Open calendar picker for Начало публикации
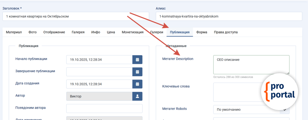The height and width of the screenshot is (120, 308). (x=137, y=60)
